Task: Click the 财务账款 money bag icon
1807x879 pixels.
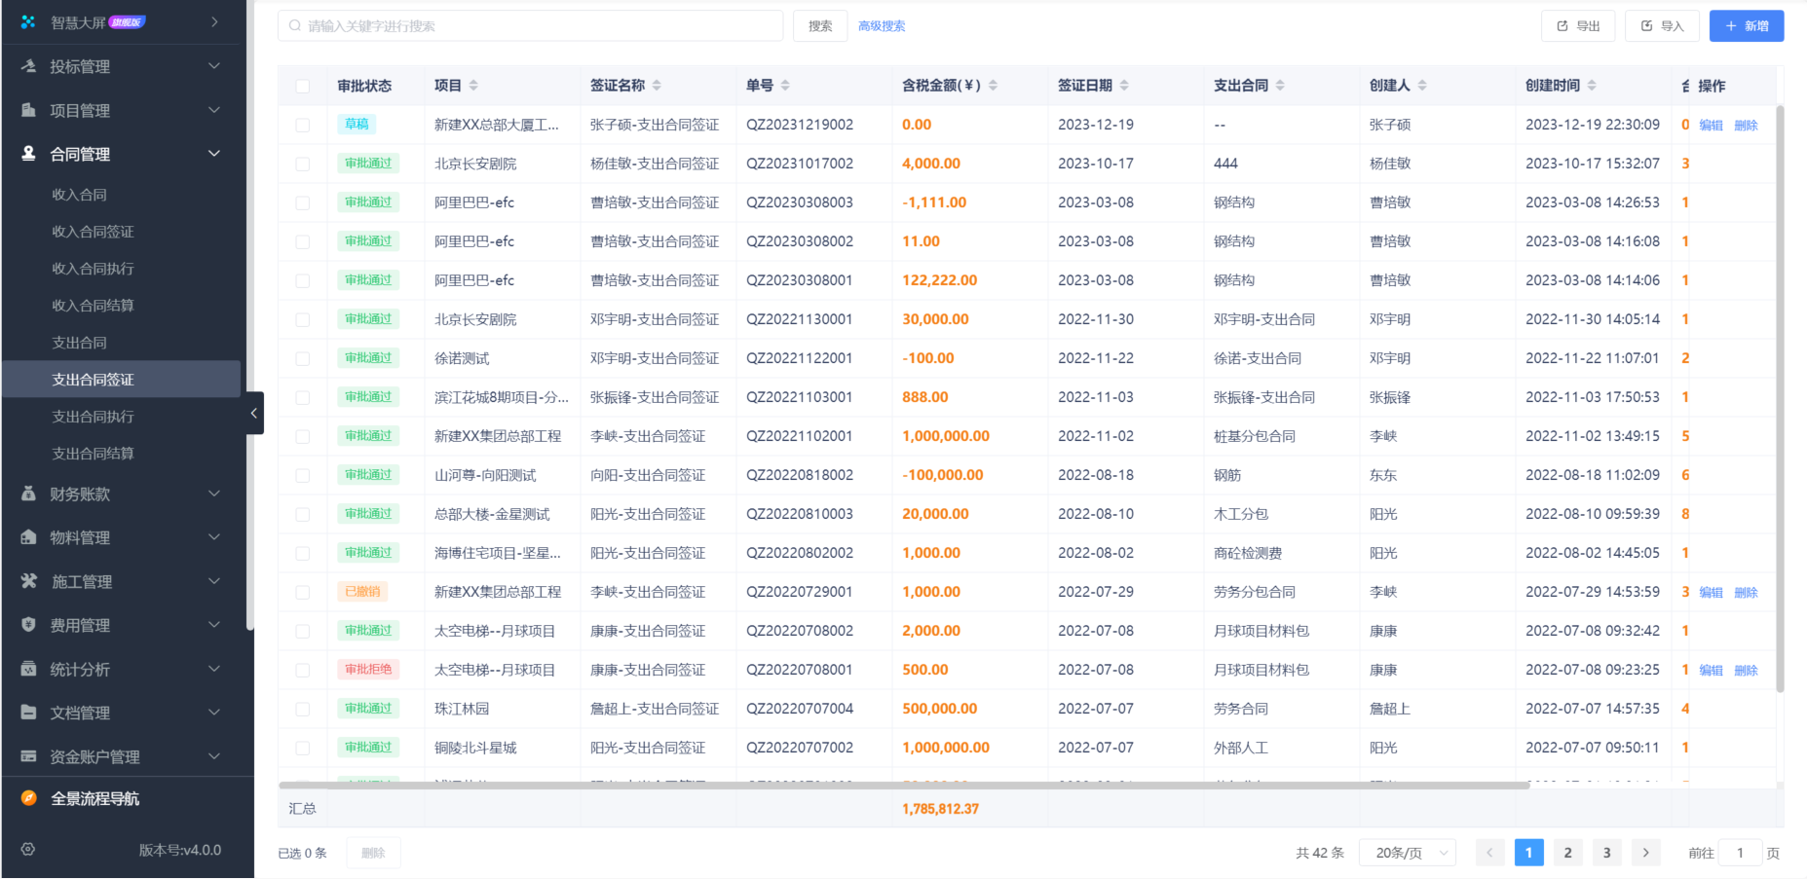Action: click(28, 494)
